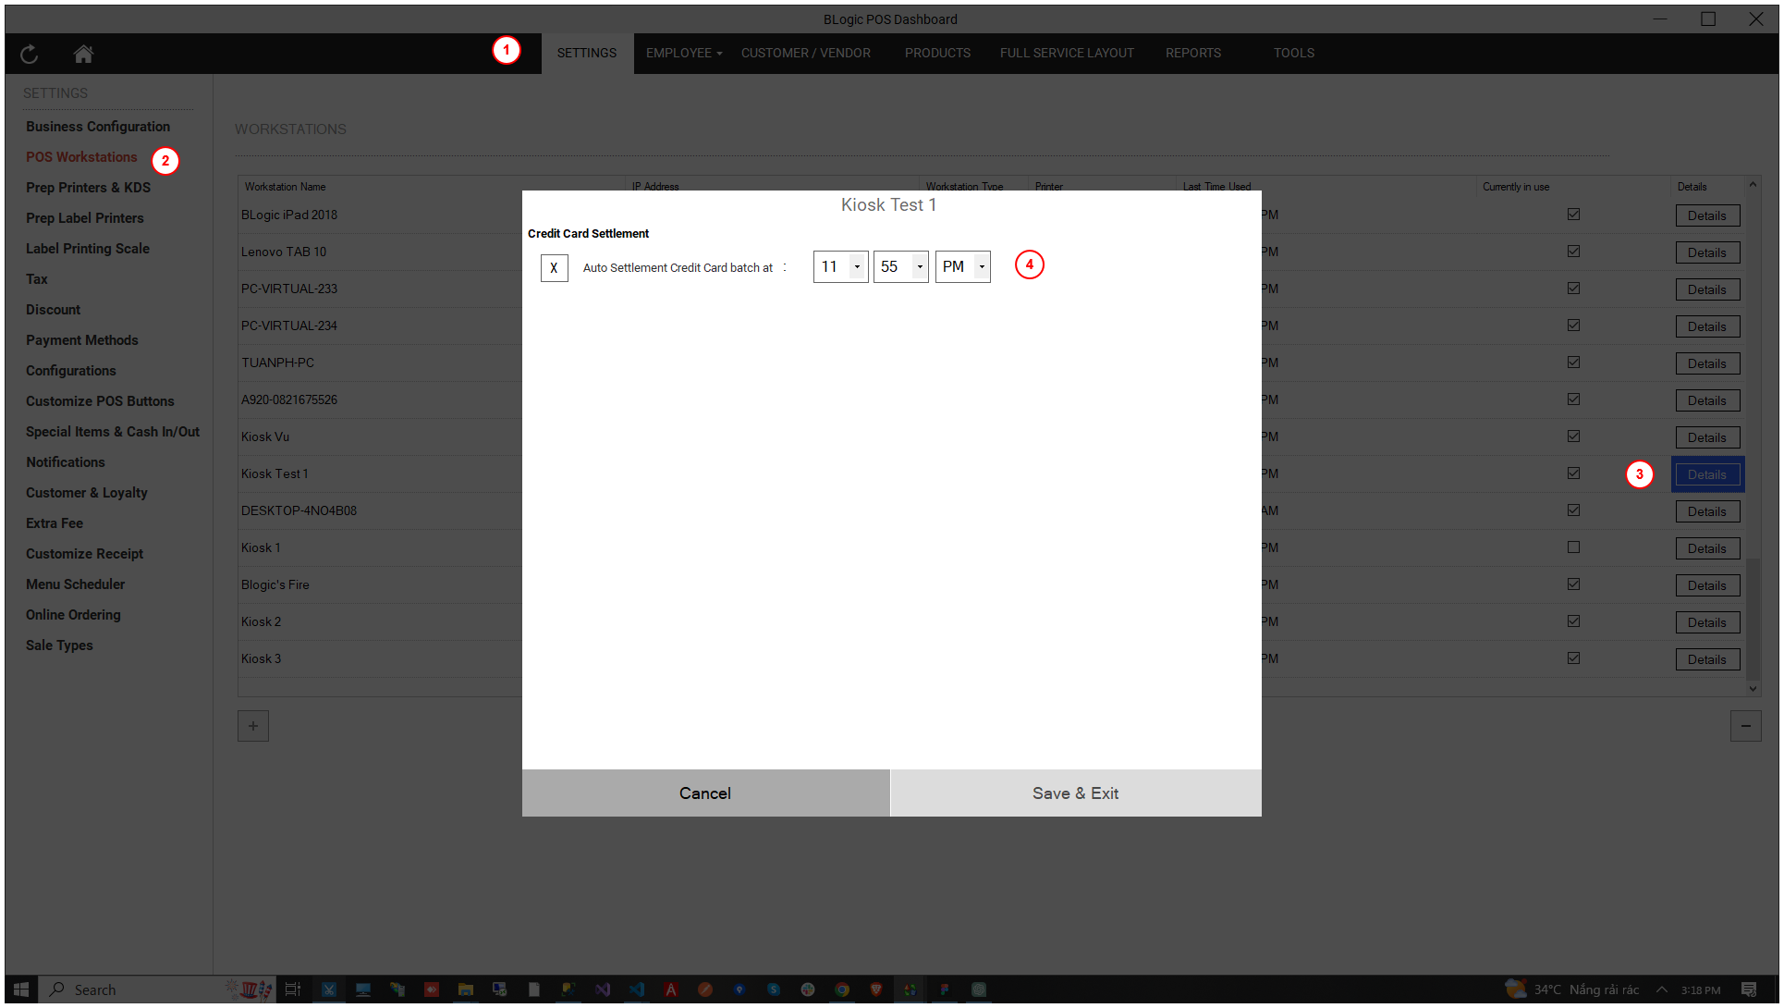Viewport: 1784px width, 1008px height.
Task: Toggle the Currently in use checkbox for BLogic iPad 2018
Action: point(1573,215)
